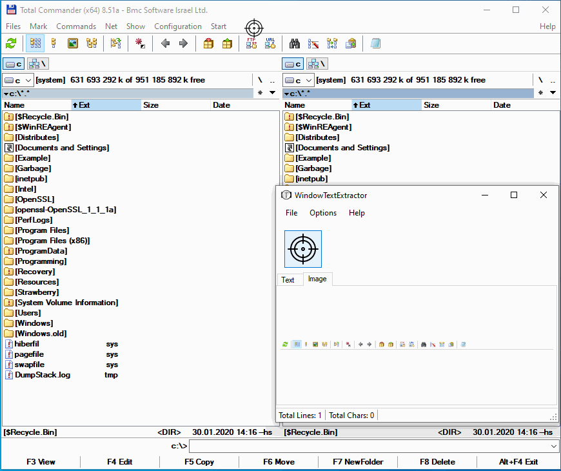This screenshot has height=471, width=561.
Task: Open the Commands menu
Action: point(76,26)
